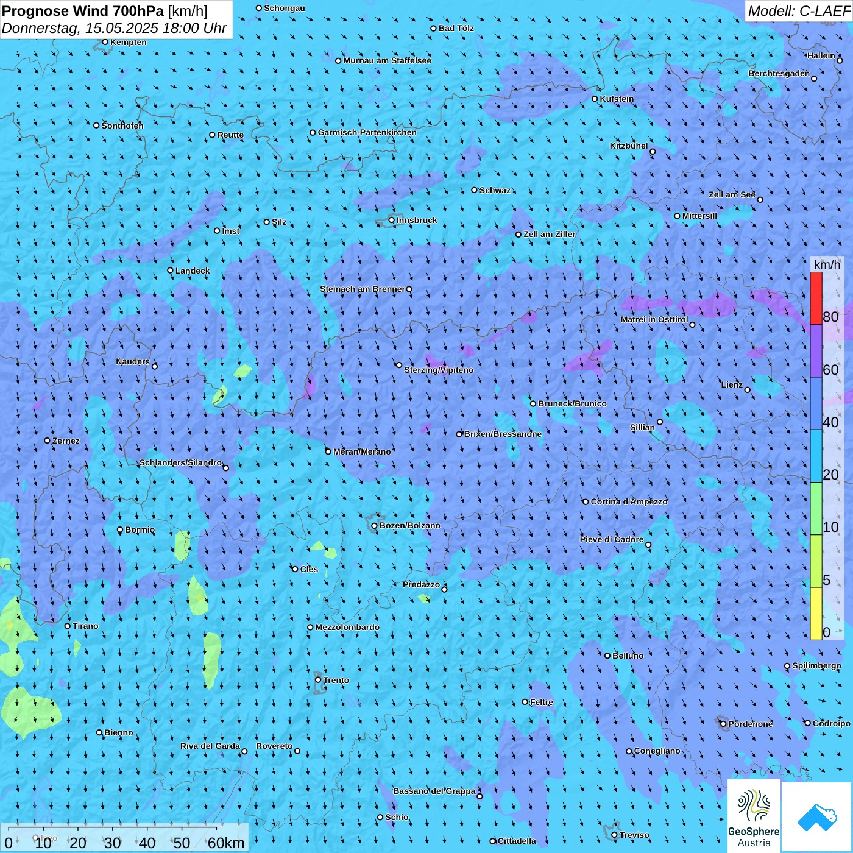Click the 'Kempten' label
Image resolution: width=853 pixels, height=853 pixels.
point(129,42)
